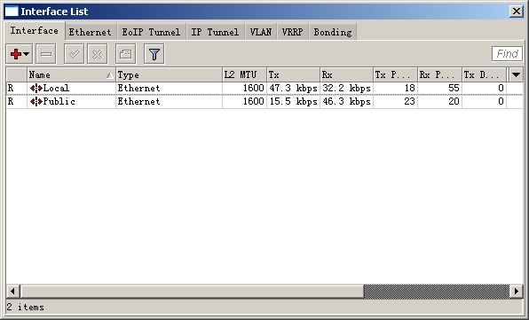529x320 pixels.
Task: Sort by the Name column header
Action: pos(71,74)
